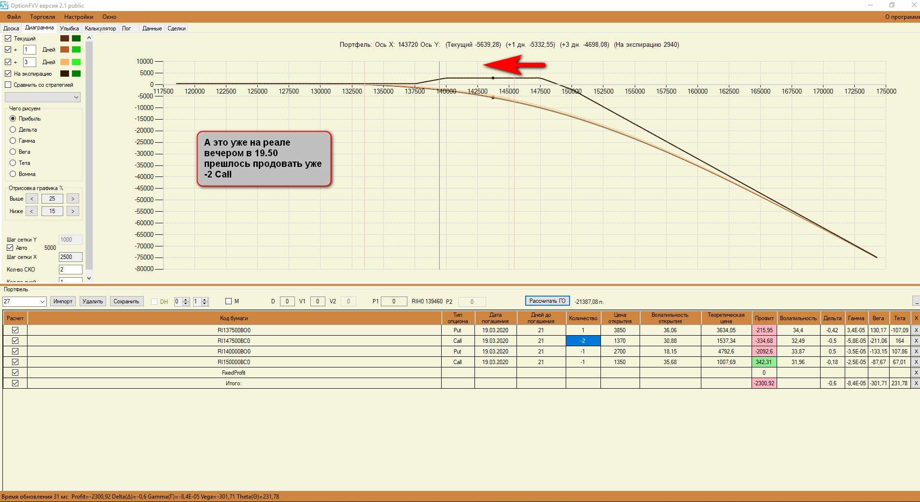This screenshot has width=920, height=502.
Task: Click the dark На экспирацию color swatch
Action: click(65, 74)
